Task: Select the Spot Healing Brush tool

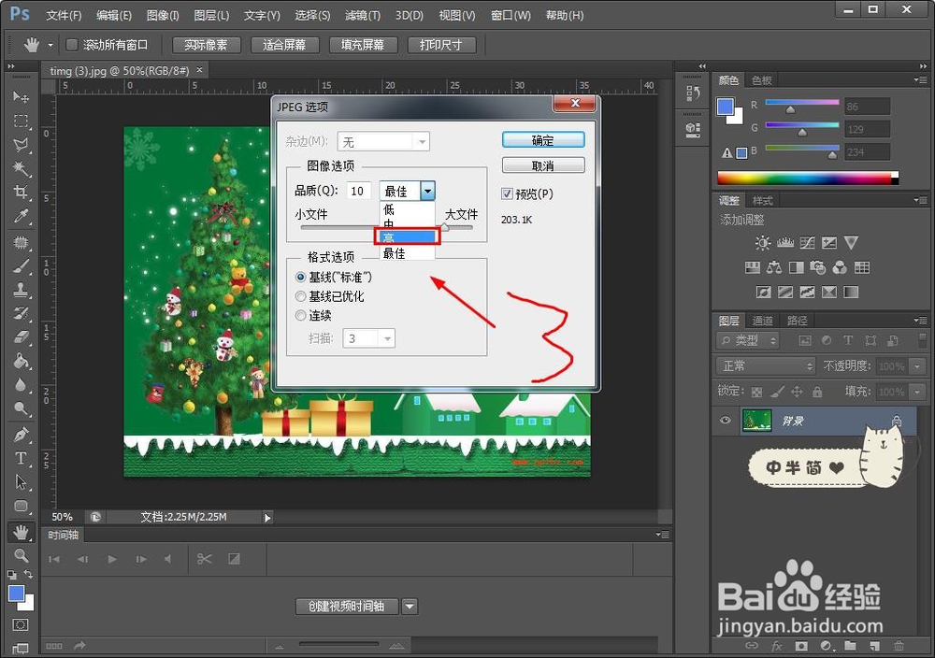Action: (x=21, y=243)
